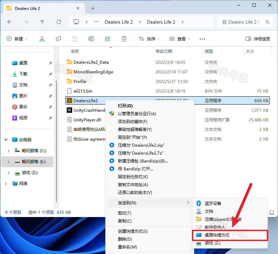Click the search magnifier icon

click(267, 22)
